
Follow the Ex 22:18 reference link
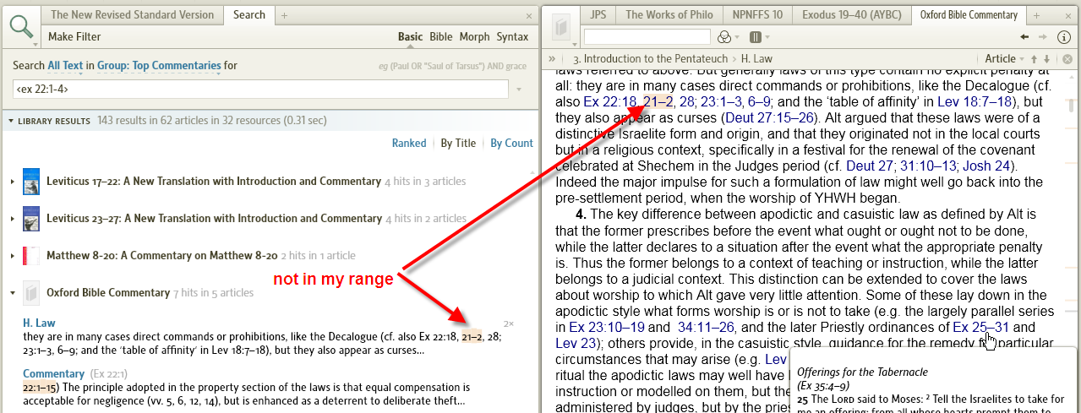pos(610,101)
